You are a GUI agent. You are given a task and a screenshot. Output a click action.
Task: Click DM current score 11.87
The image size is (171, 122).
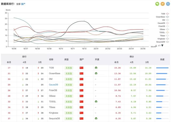pyautogui.click(x=118, y=79)
